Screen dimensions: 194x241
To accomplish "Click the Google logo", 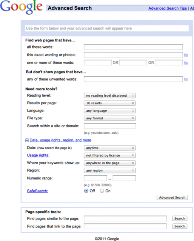I will [x=21, y=7].
